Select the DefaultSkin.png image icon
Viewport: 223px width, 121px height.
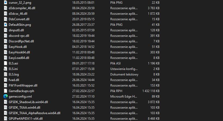click(5, 24)
